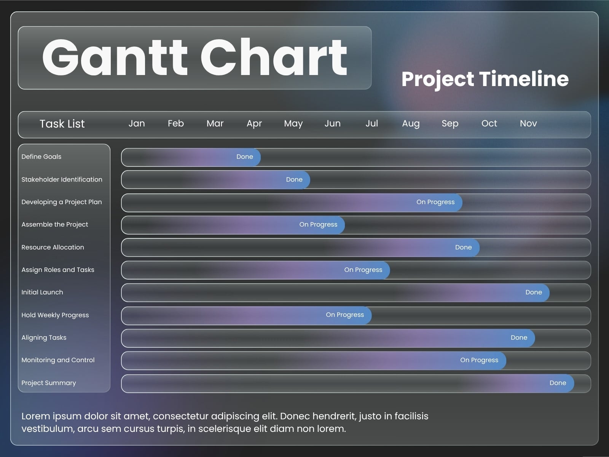Screen dimensions: 609x457
Task: Select the Oct month label
Action: pyautogui.click(x=489, y=123)
